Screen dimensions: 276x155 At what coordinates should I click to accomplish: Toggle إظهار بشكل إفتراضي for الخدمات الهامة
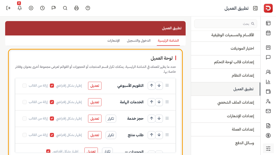52,102
